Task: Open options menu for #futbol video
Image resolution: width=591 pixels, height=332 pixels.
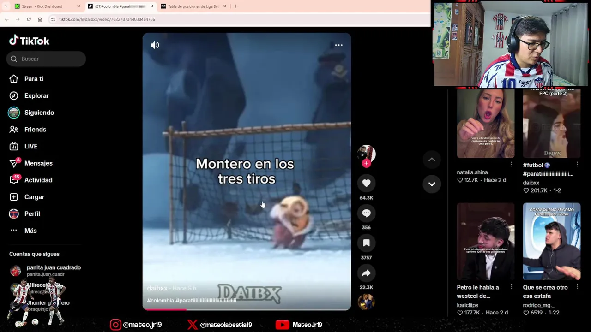Action: (577, 165)
